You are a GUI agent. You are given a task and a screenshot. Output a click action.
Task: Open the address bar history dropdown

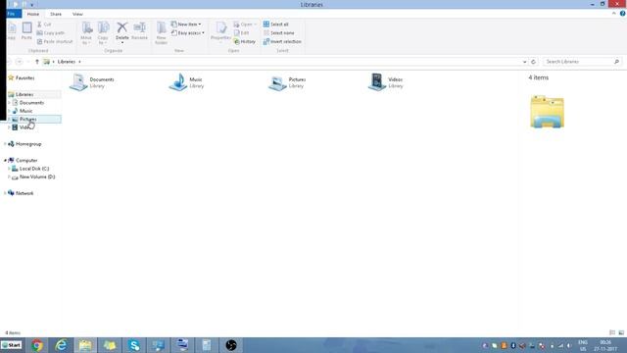[525, 62]
